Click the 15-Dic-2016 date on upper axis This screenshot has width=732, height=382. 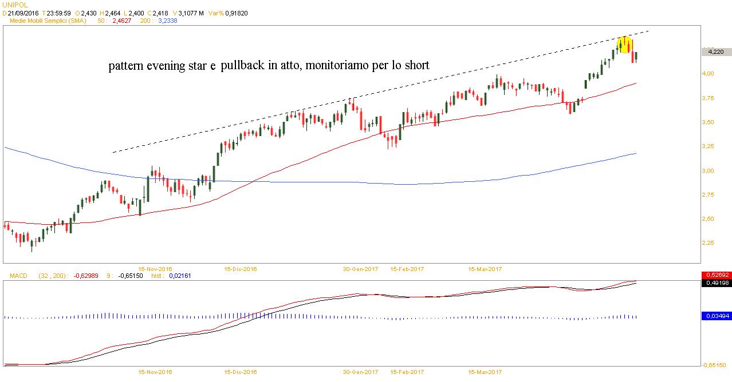[241, 268]
